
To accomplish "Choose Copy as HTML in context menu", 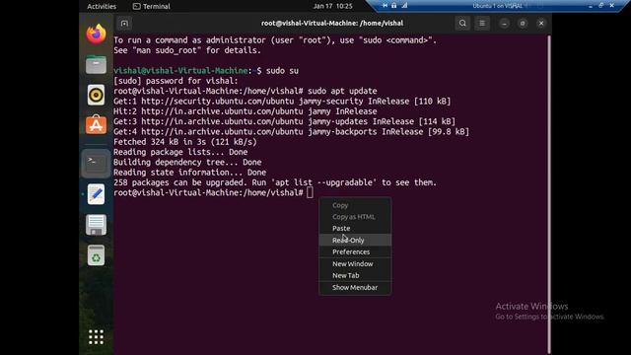I will 355,217.
